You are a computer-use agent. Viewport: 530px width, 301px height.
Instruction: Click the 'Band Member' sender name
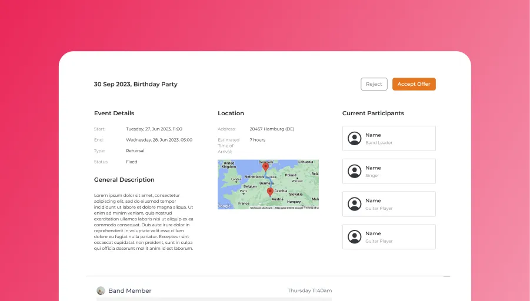point(129,290)
